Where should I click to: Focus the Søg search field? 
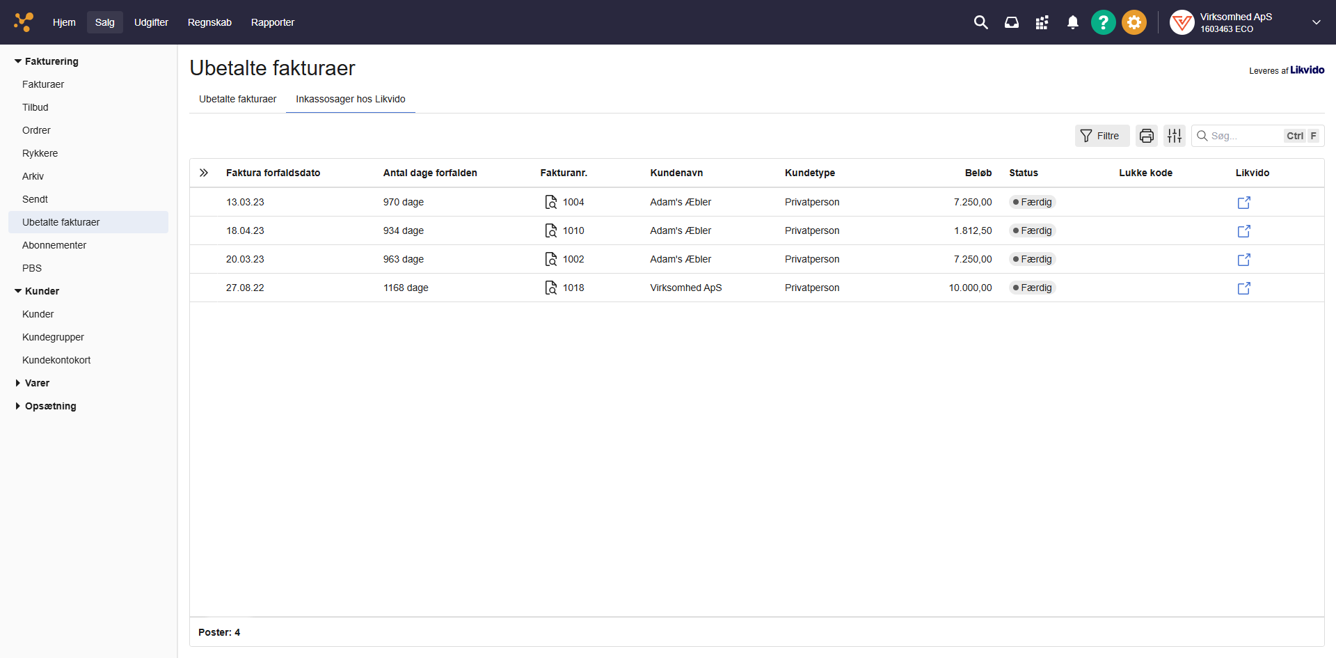click(x=1246, y=136)
